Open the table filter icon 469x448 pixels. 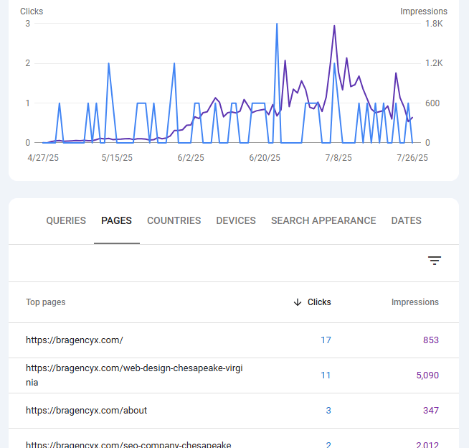point(435,261)
